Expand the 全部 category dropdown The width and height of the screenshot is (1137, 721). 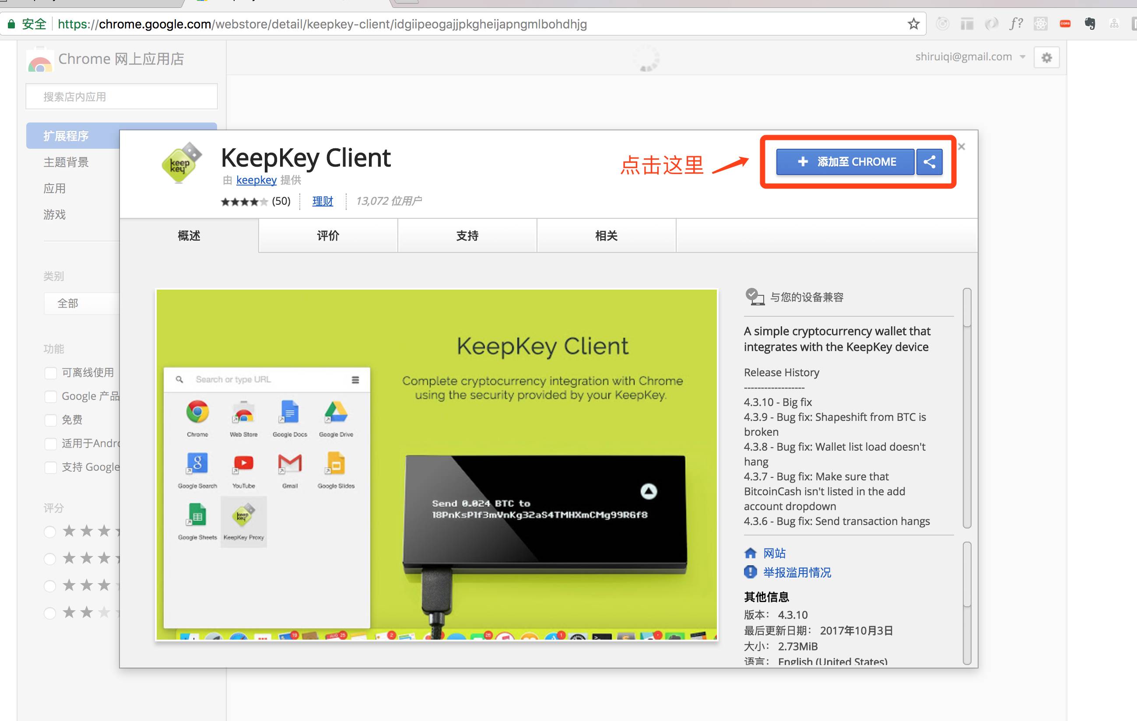(81, 304)
